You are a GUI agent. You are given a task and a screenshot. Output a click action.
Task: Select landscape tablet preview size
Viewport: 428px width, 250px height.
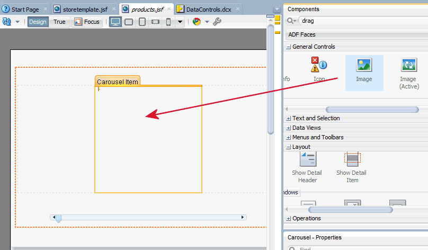(x=129, y=22)
